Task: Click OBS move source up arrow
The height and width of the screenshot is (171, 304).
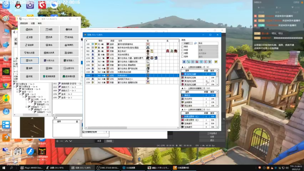Action: click(66, 141)
